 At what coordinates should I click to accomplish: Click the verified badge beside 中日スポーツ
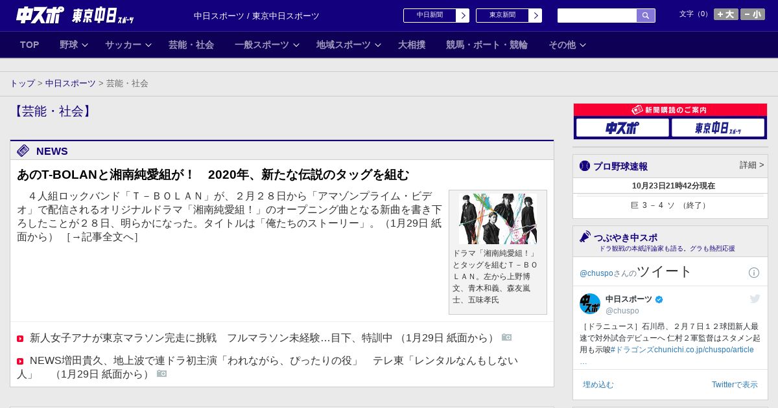point(659,299)
